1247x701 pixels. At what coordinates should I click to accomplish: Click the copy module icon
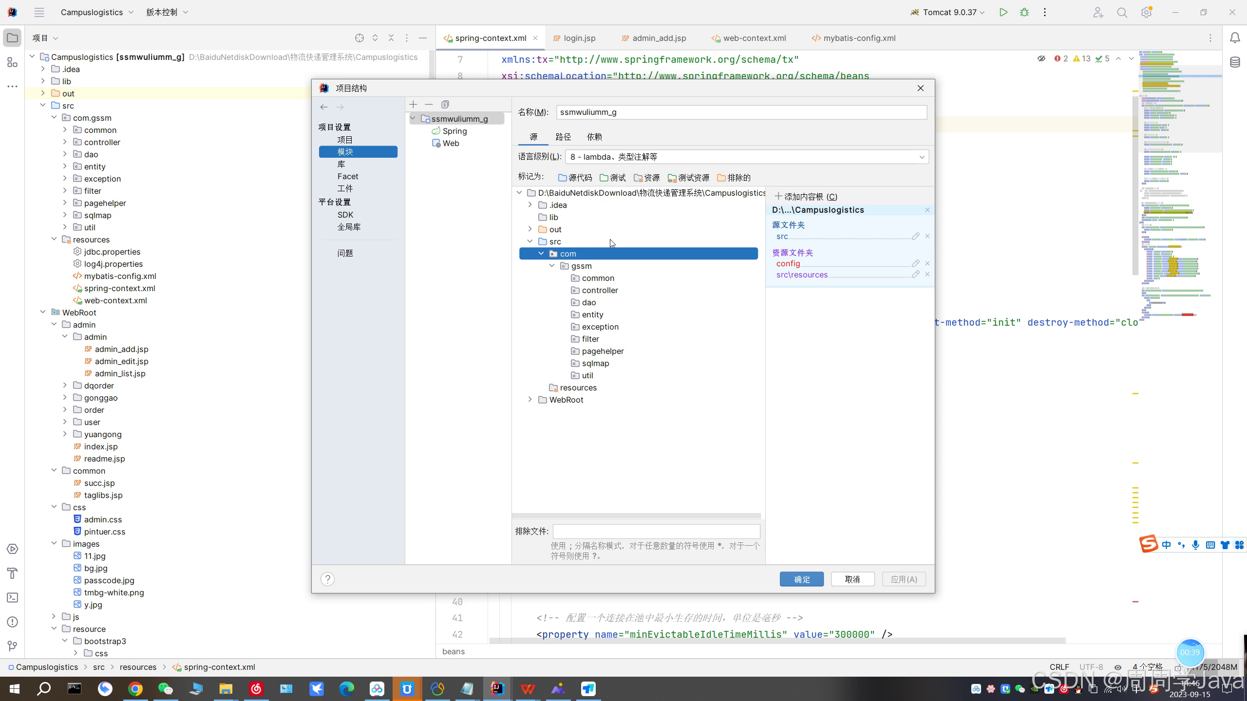tap(445, 104)
